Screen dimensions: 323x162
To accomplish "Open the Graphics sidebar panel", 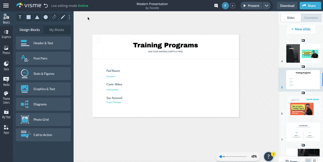I will 6,34.
